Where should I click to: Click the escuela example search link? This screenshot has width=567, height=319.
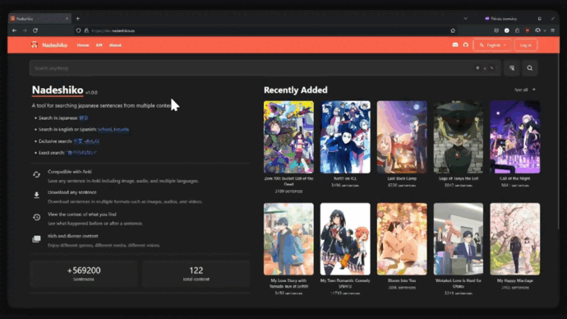[121, 129]
